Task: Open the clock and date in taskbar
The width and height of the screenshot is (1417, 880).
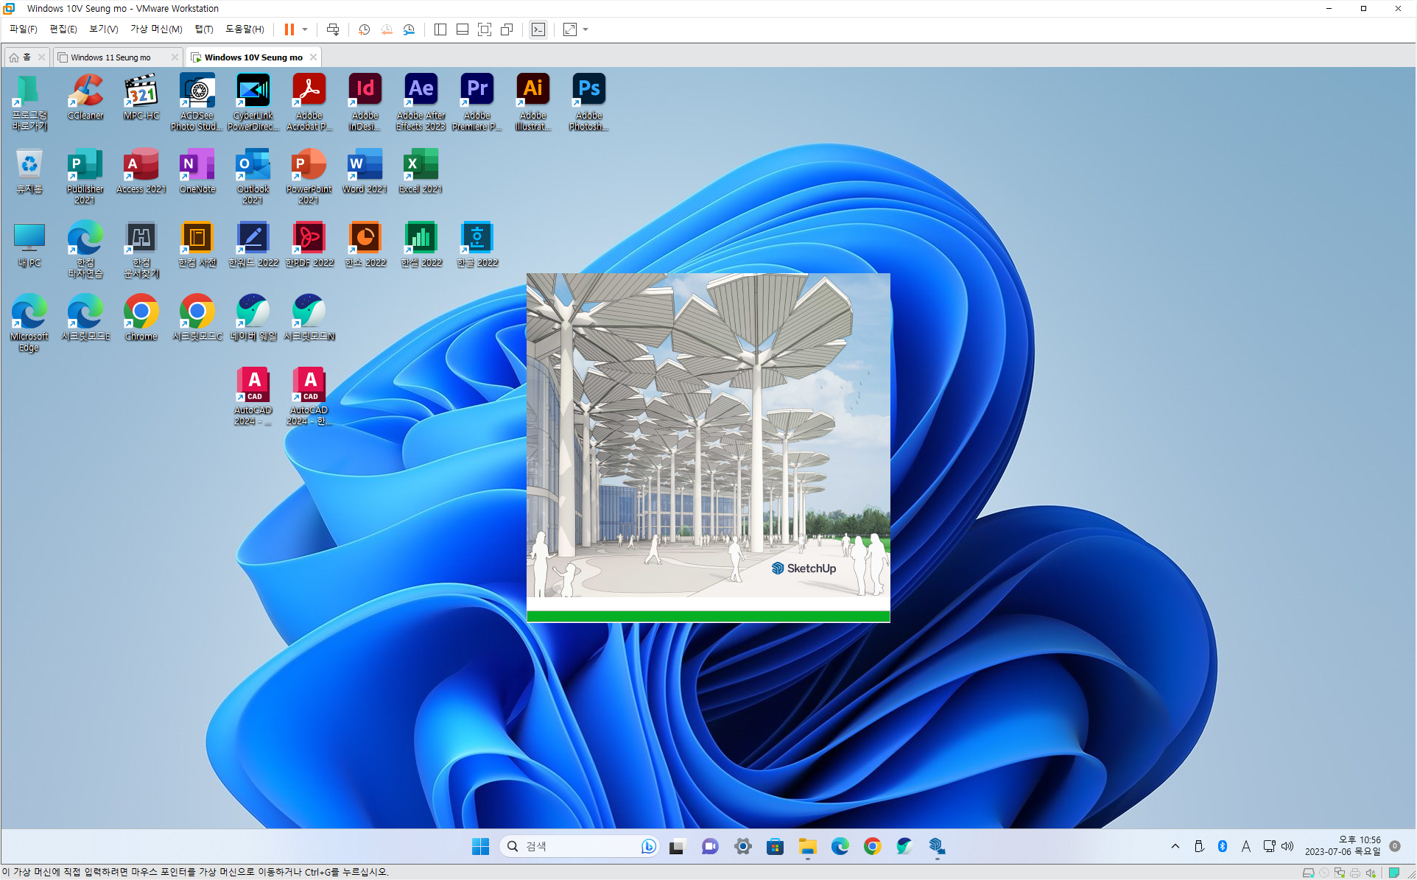Action: (1343, 845)
